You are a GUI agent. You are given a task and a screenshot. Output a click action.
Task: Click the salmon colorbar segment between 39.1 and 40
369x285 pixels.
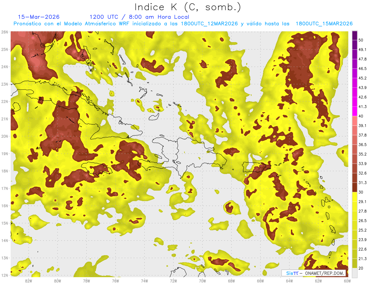point(355,121)
